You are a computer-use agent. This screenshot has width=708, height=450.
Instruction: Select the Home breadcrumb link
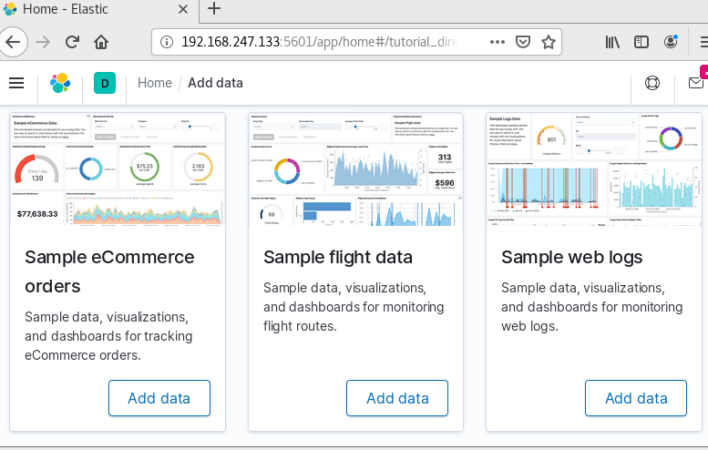154,83
